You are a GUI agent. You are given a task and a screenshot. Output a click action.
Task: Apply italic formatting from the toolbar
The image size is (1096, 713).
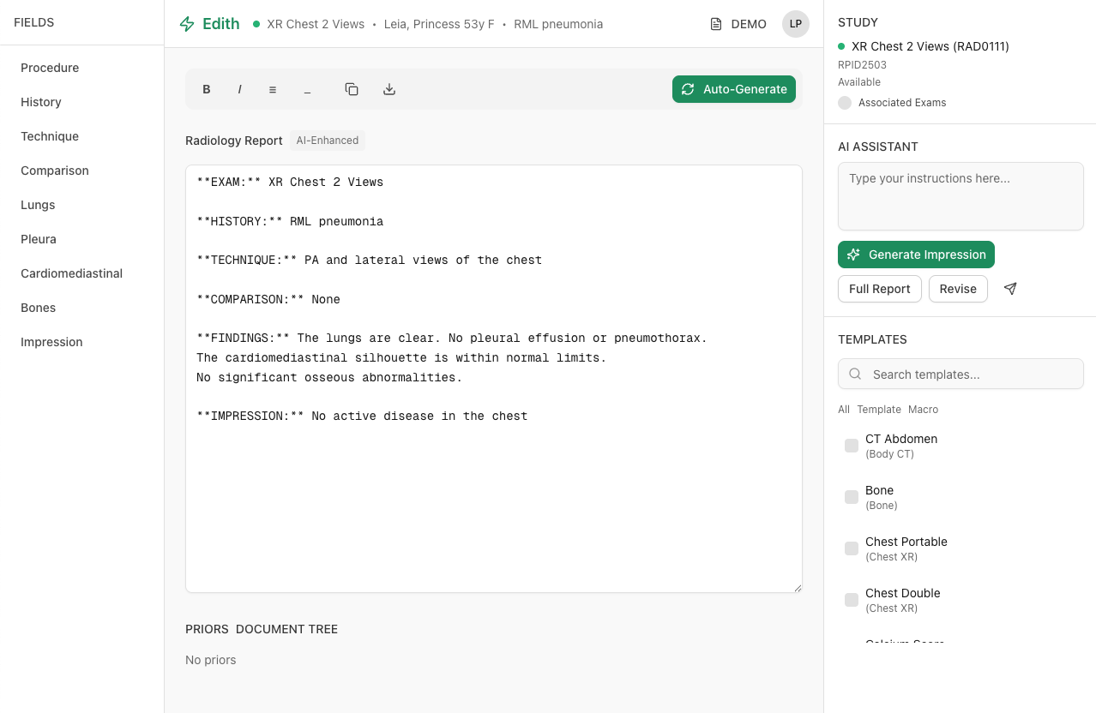[239, 89]
